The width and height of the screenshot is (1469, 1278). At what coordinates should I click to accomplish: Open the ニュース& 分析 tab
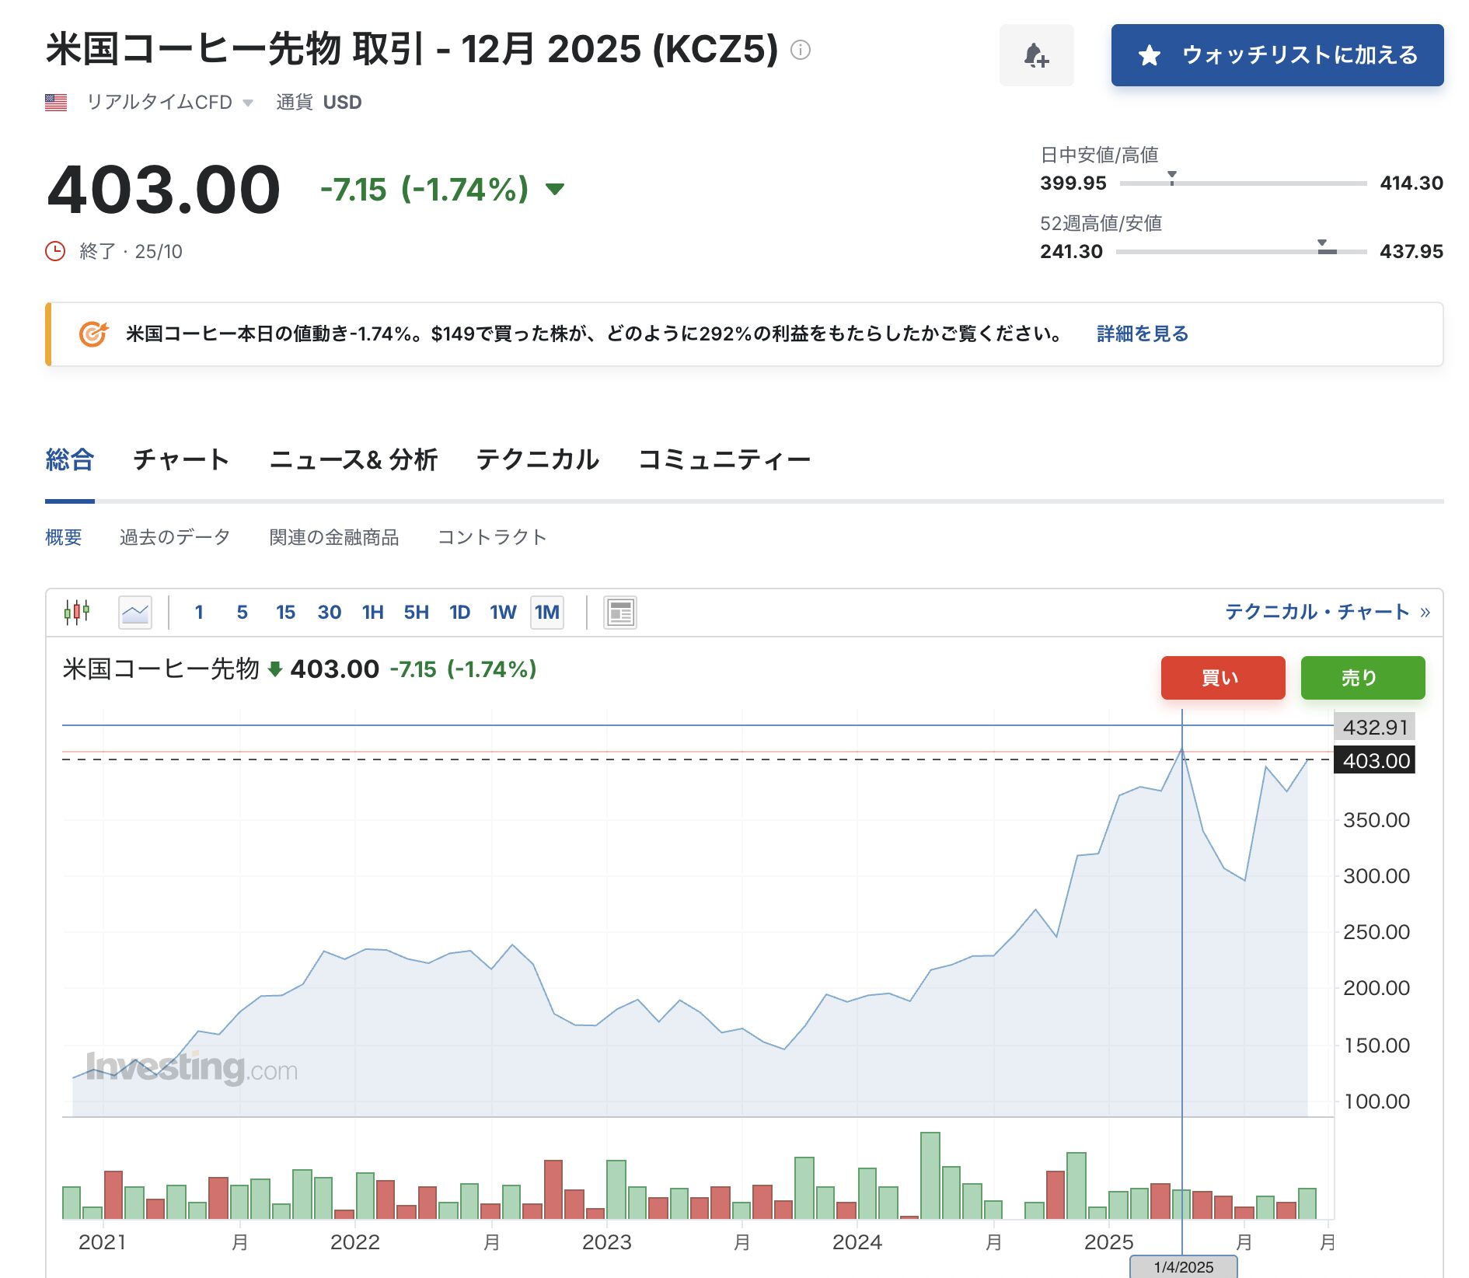(353, 459)
